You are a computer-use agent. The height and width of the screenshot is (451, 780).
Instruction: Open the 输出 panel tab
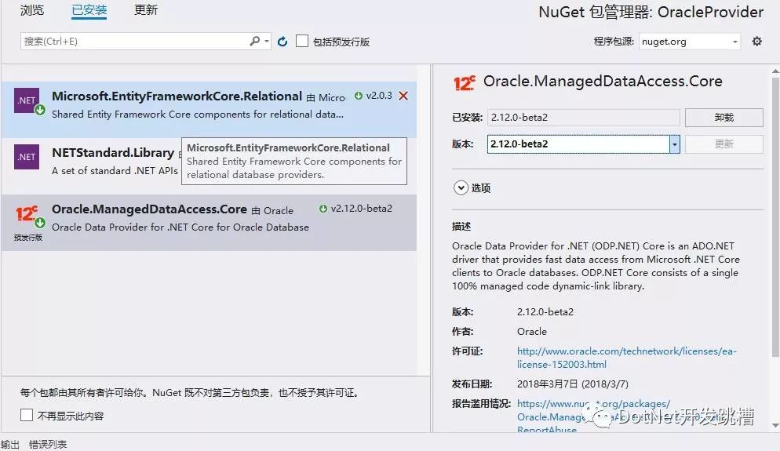coord(10,445)
